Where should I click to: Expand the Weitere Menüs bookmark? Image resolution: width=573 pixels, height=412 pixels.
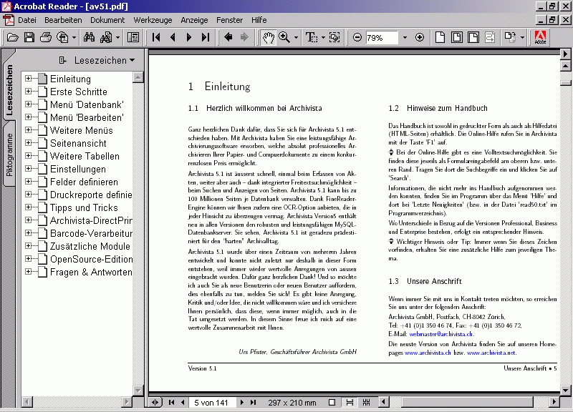pos(28,130)
